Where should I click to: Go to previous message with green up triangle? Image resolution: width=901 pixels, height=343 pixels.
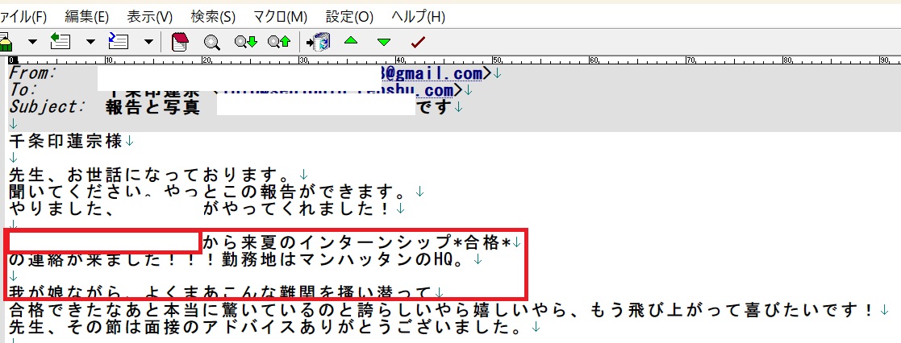coord(351,42)
